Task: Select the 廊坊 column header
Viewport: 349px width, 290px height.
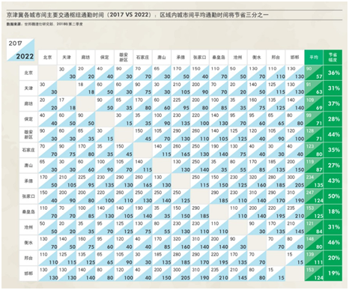Action: coord(85,57)
